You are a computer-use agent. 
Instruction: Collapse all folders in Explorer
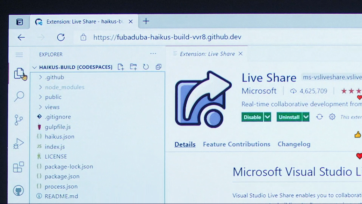pos(158,67)
